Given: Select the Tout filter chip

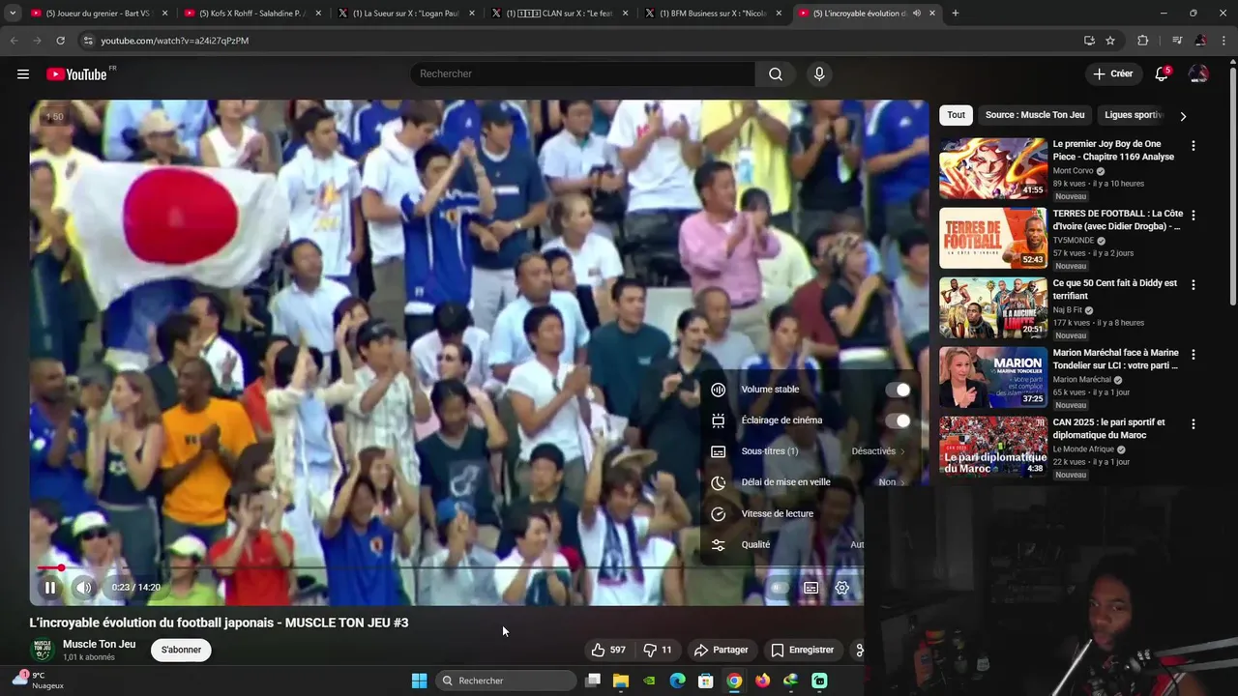Looking at the screenshot, I should (956, 115).
